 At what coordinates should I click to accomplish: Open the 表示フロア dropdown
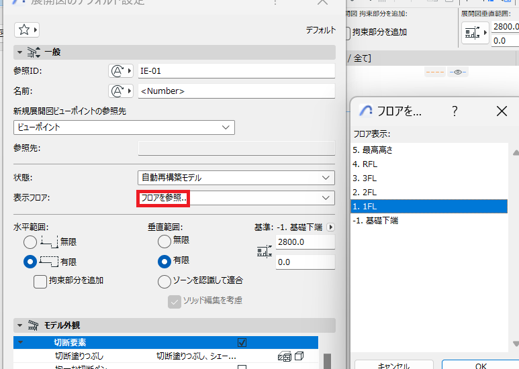pos(236,198)
